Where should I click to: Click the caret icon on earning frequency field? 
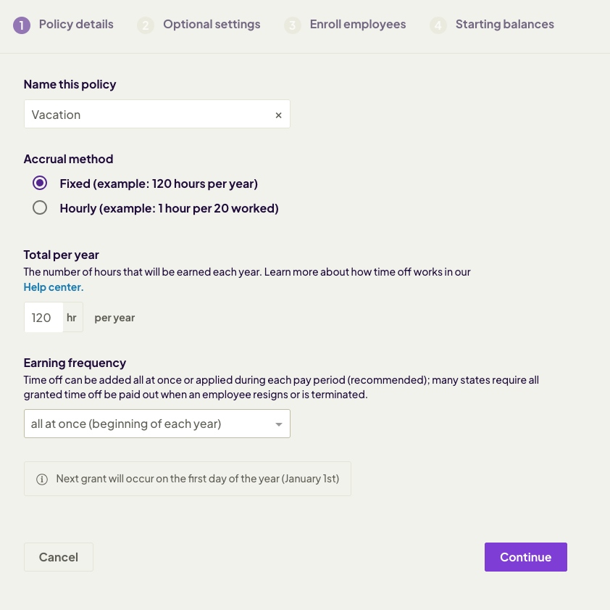pos(278,424)
